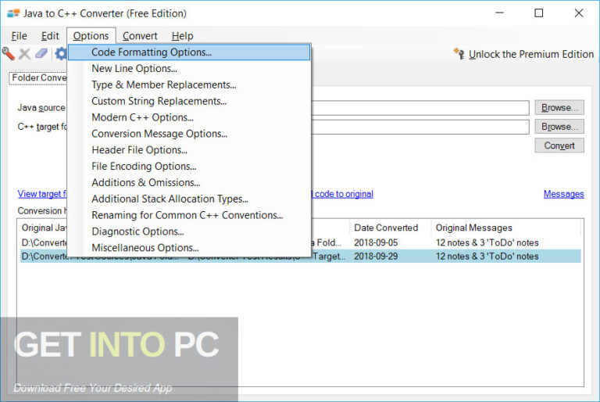Close the Options menu by clicking Options
The width and height of the screenshot is (600, 402).
point(91,36)
